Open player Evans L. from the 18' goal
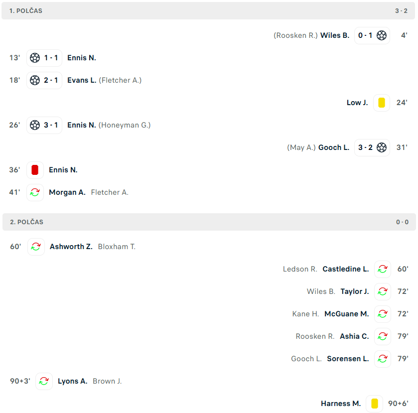 [x=82, y=80]
